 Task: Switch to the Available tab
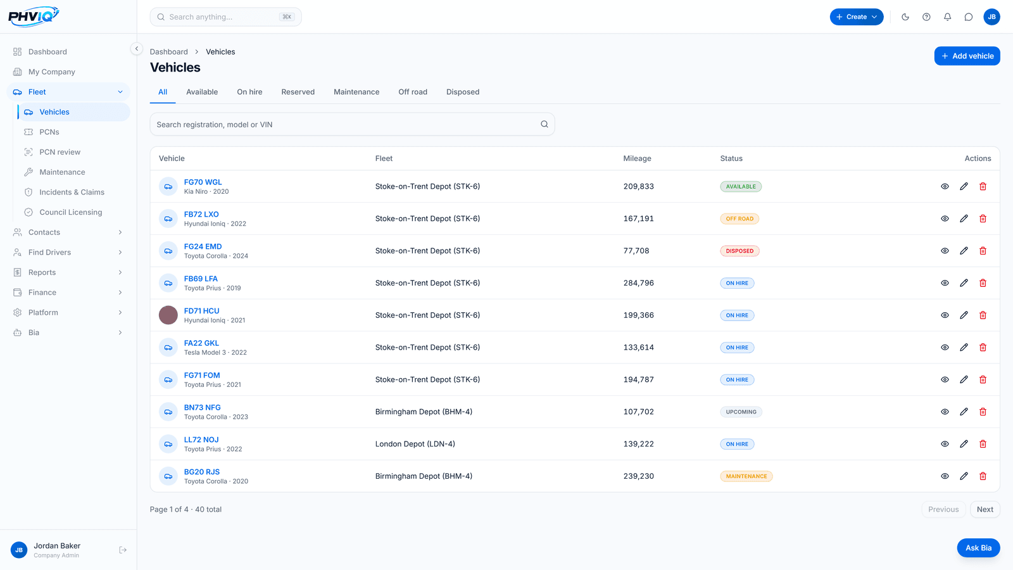(x=202, y=92)
